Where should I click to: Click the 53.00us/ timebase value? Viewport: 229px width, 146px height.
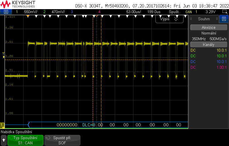click(x=133, y=12)
